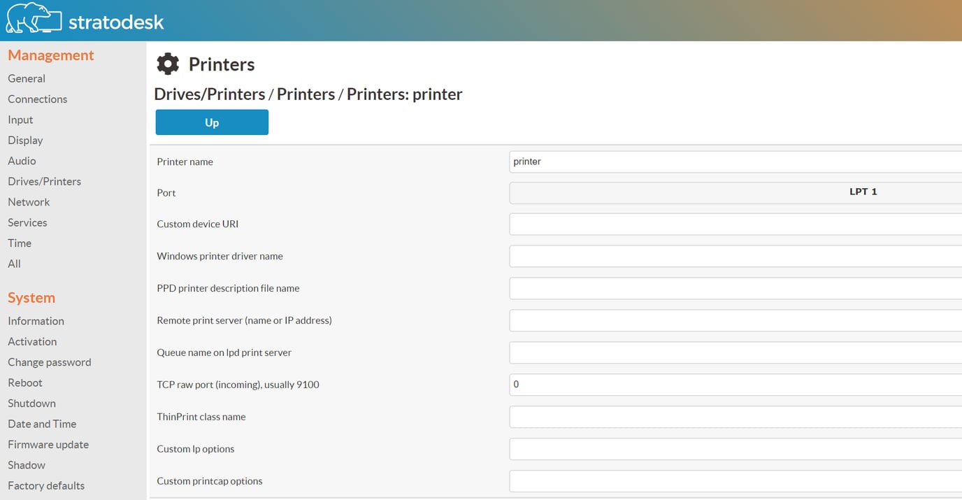Open the Audio settings page
962x500 pixels.
click(x=22, y=160)
